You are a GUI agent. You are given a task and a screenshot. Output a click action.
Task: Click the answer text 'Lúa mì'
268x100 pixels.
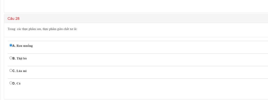tap(21, 71)
